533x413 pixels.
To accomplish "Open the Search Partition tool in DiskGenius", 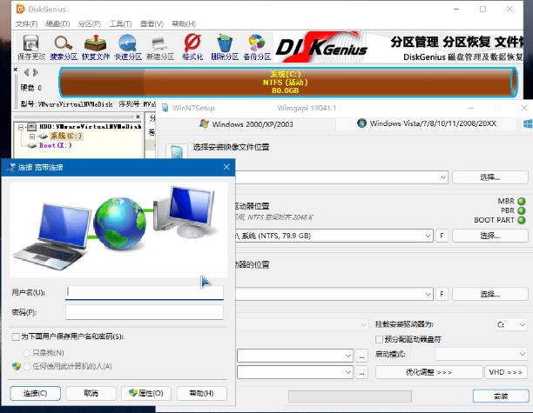I will 64,48.
